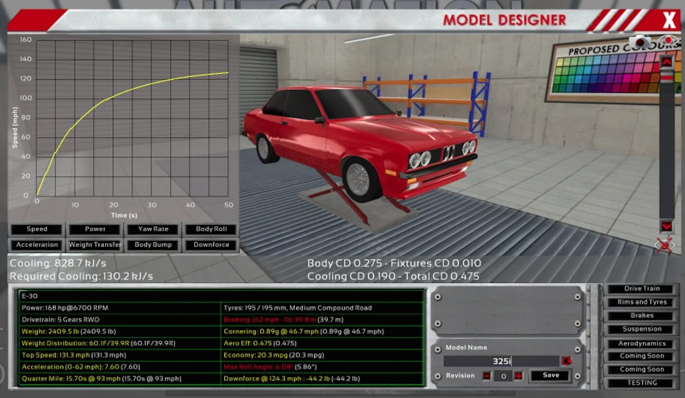The image size is (685, 398).
Task: Show the Yaw Rate graph
Action: (x=153, y=229)
